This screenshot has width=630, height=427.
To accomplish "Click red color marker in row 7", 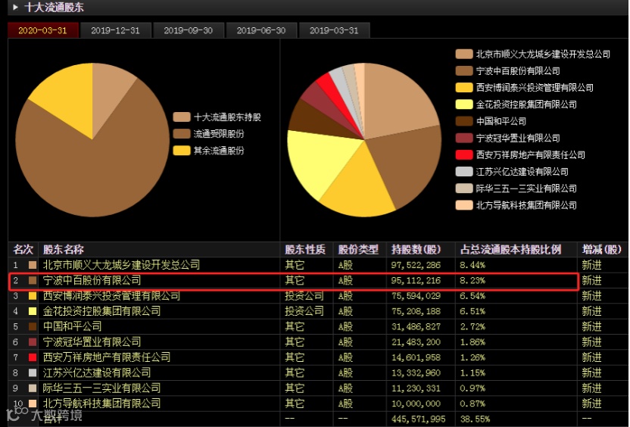I will (x=33, y=357).
